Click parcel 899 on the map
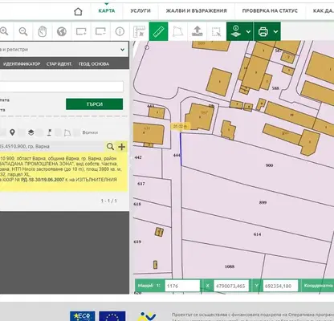Viewport: 334px width, 321px height. tap(263, 202)
